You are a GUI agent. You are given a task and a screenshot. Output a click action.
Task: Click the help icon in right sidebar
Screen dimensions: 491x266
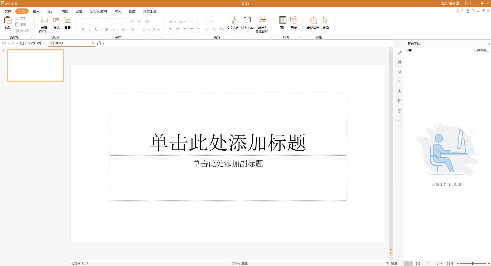pyautogui.click(x=399, y=111)
